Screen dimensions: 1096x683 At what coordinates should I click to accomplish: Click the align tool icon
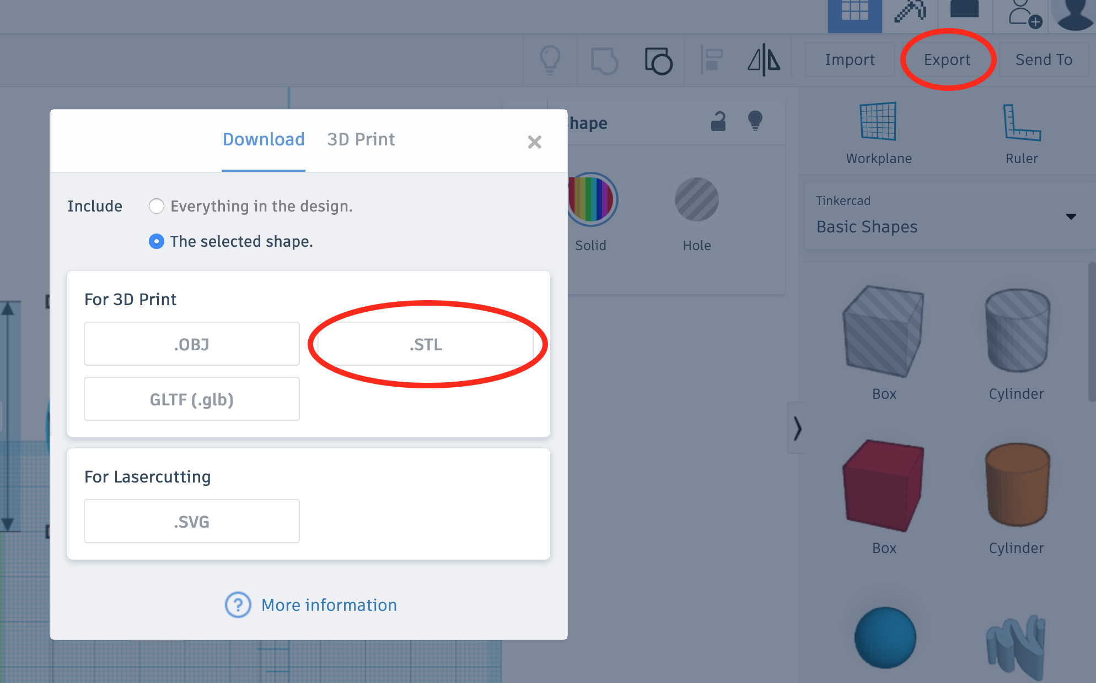tap(711, 59)
